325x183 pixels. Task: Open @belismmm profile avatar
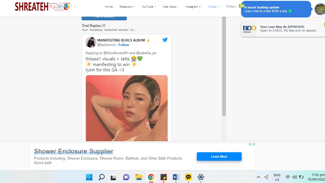point(91,42)
